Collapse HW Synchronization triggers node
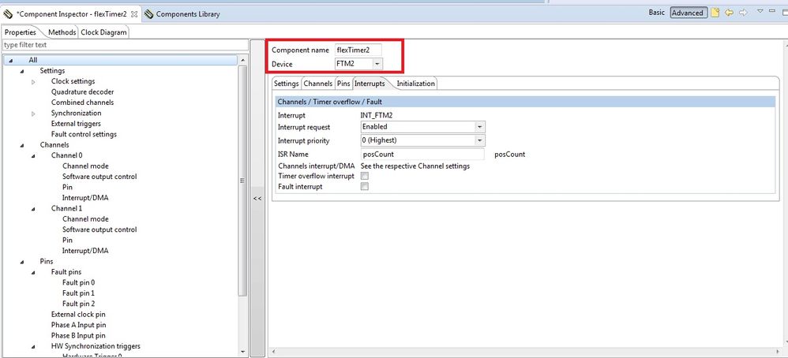Screen dimensions: 788x358 [33, 346]
